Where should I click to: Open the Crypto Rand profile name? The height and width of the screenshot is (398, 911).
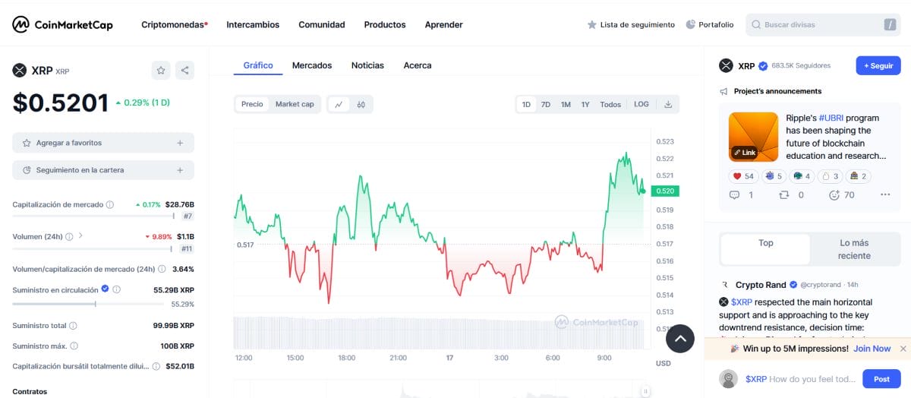click(x=761, y=285)
